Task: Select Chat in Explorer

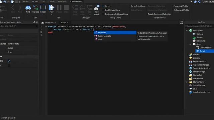Action: pos(195,89)
